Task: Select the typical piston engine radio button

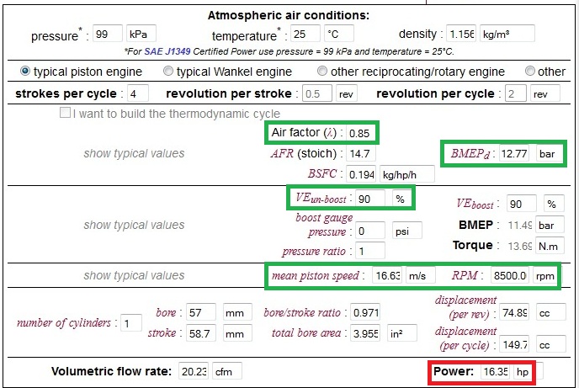Action: [x=25, y=72]
